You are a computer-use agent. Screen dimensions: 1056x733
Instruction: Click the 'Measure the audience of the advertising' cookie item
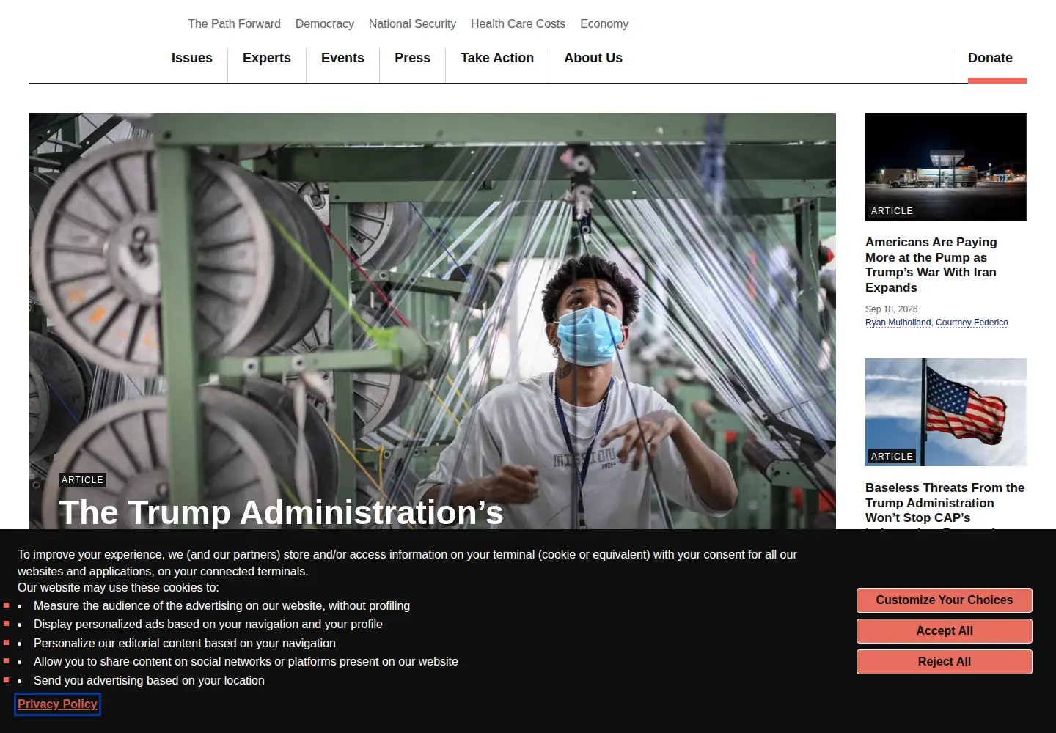click(221, 606)
